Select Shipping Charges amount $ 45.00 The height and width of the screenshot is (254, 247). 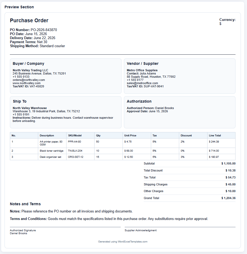click(x=230, y=185)
